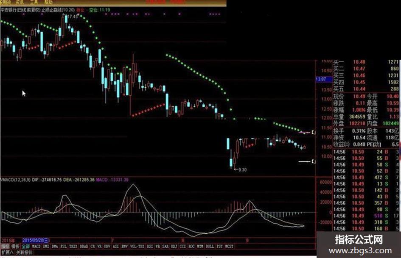Viewport: 401px width, 258px height.
Task: Select the VOL-TDX indicator tab
Action: click(137, 247)
